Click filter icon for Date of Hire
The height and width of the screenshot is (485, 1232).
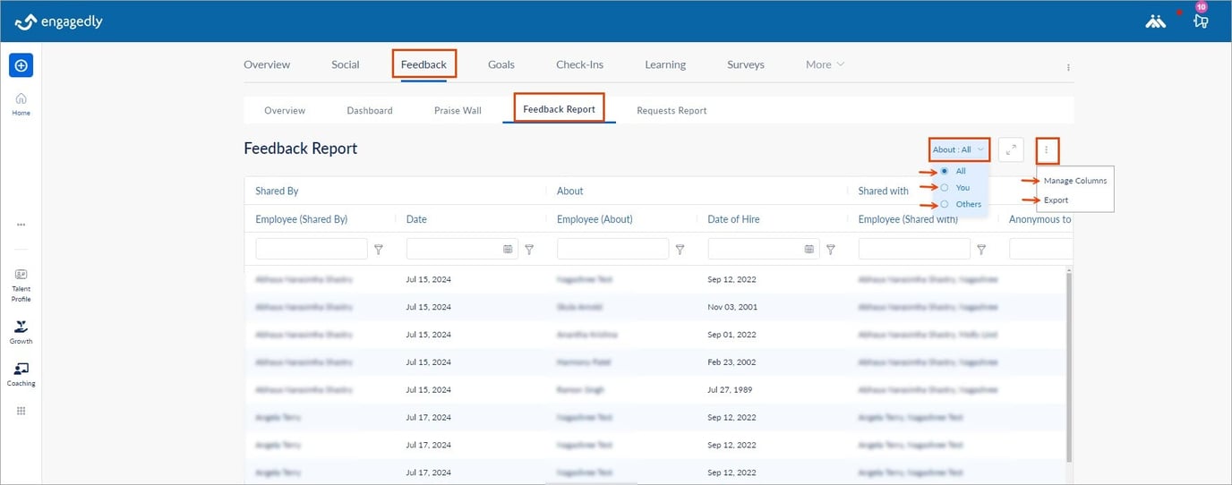click(830, 250)
